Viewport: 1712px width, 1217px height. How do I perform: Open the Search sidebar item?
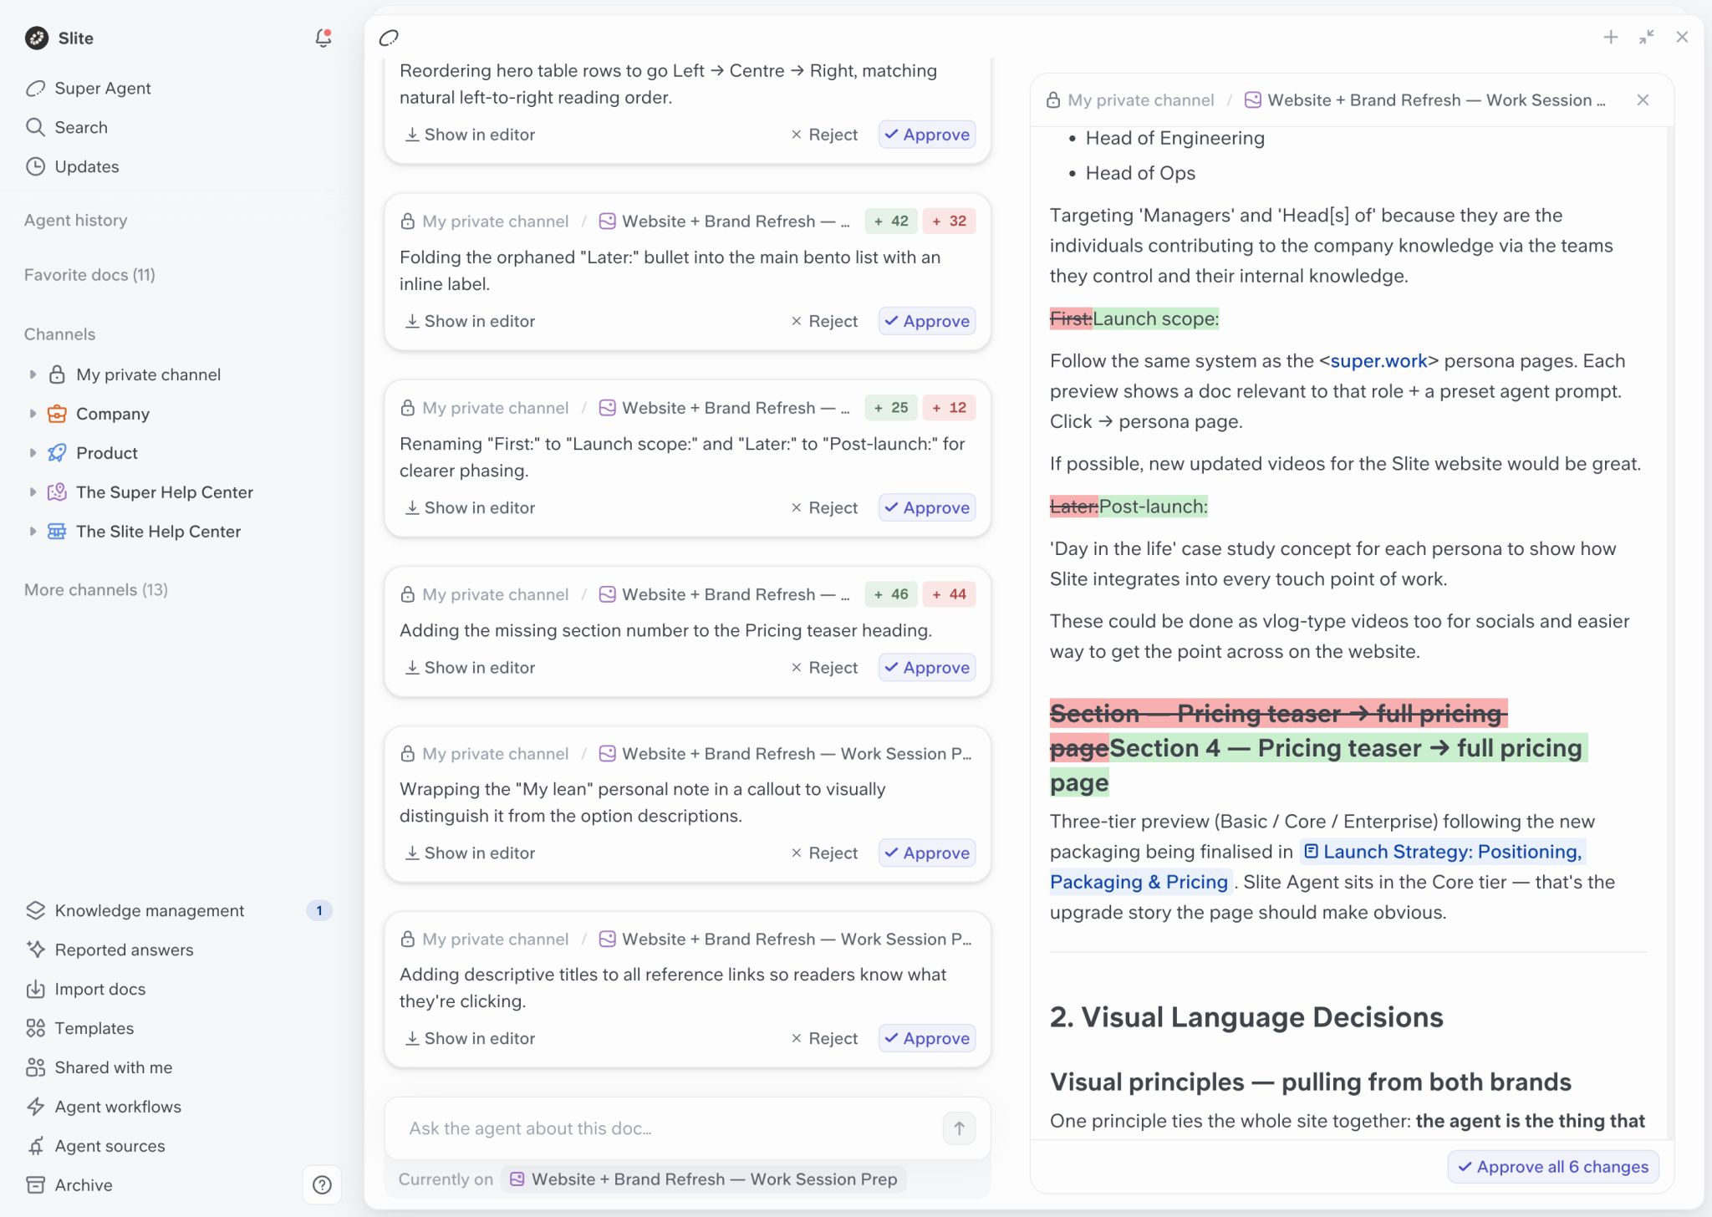coord(81,127)
